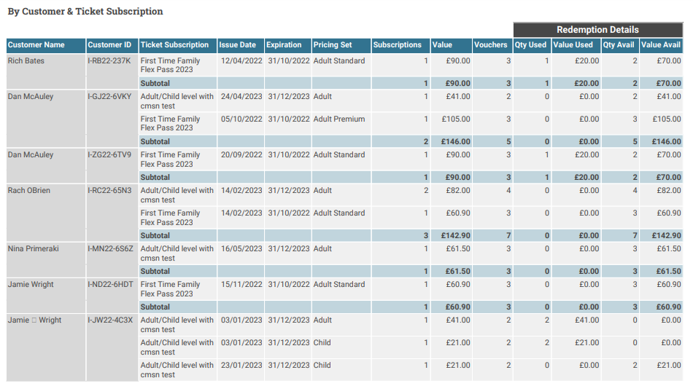Screen dimensions: 693x386
Task: Click Subtotal label under Rich Bates
Action: point(155,83)
